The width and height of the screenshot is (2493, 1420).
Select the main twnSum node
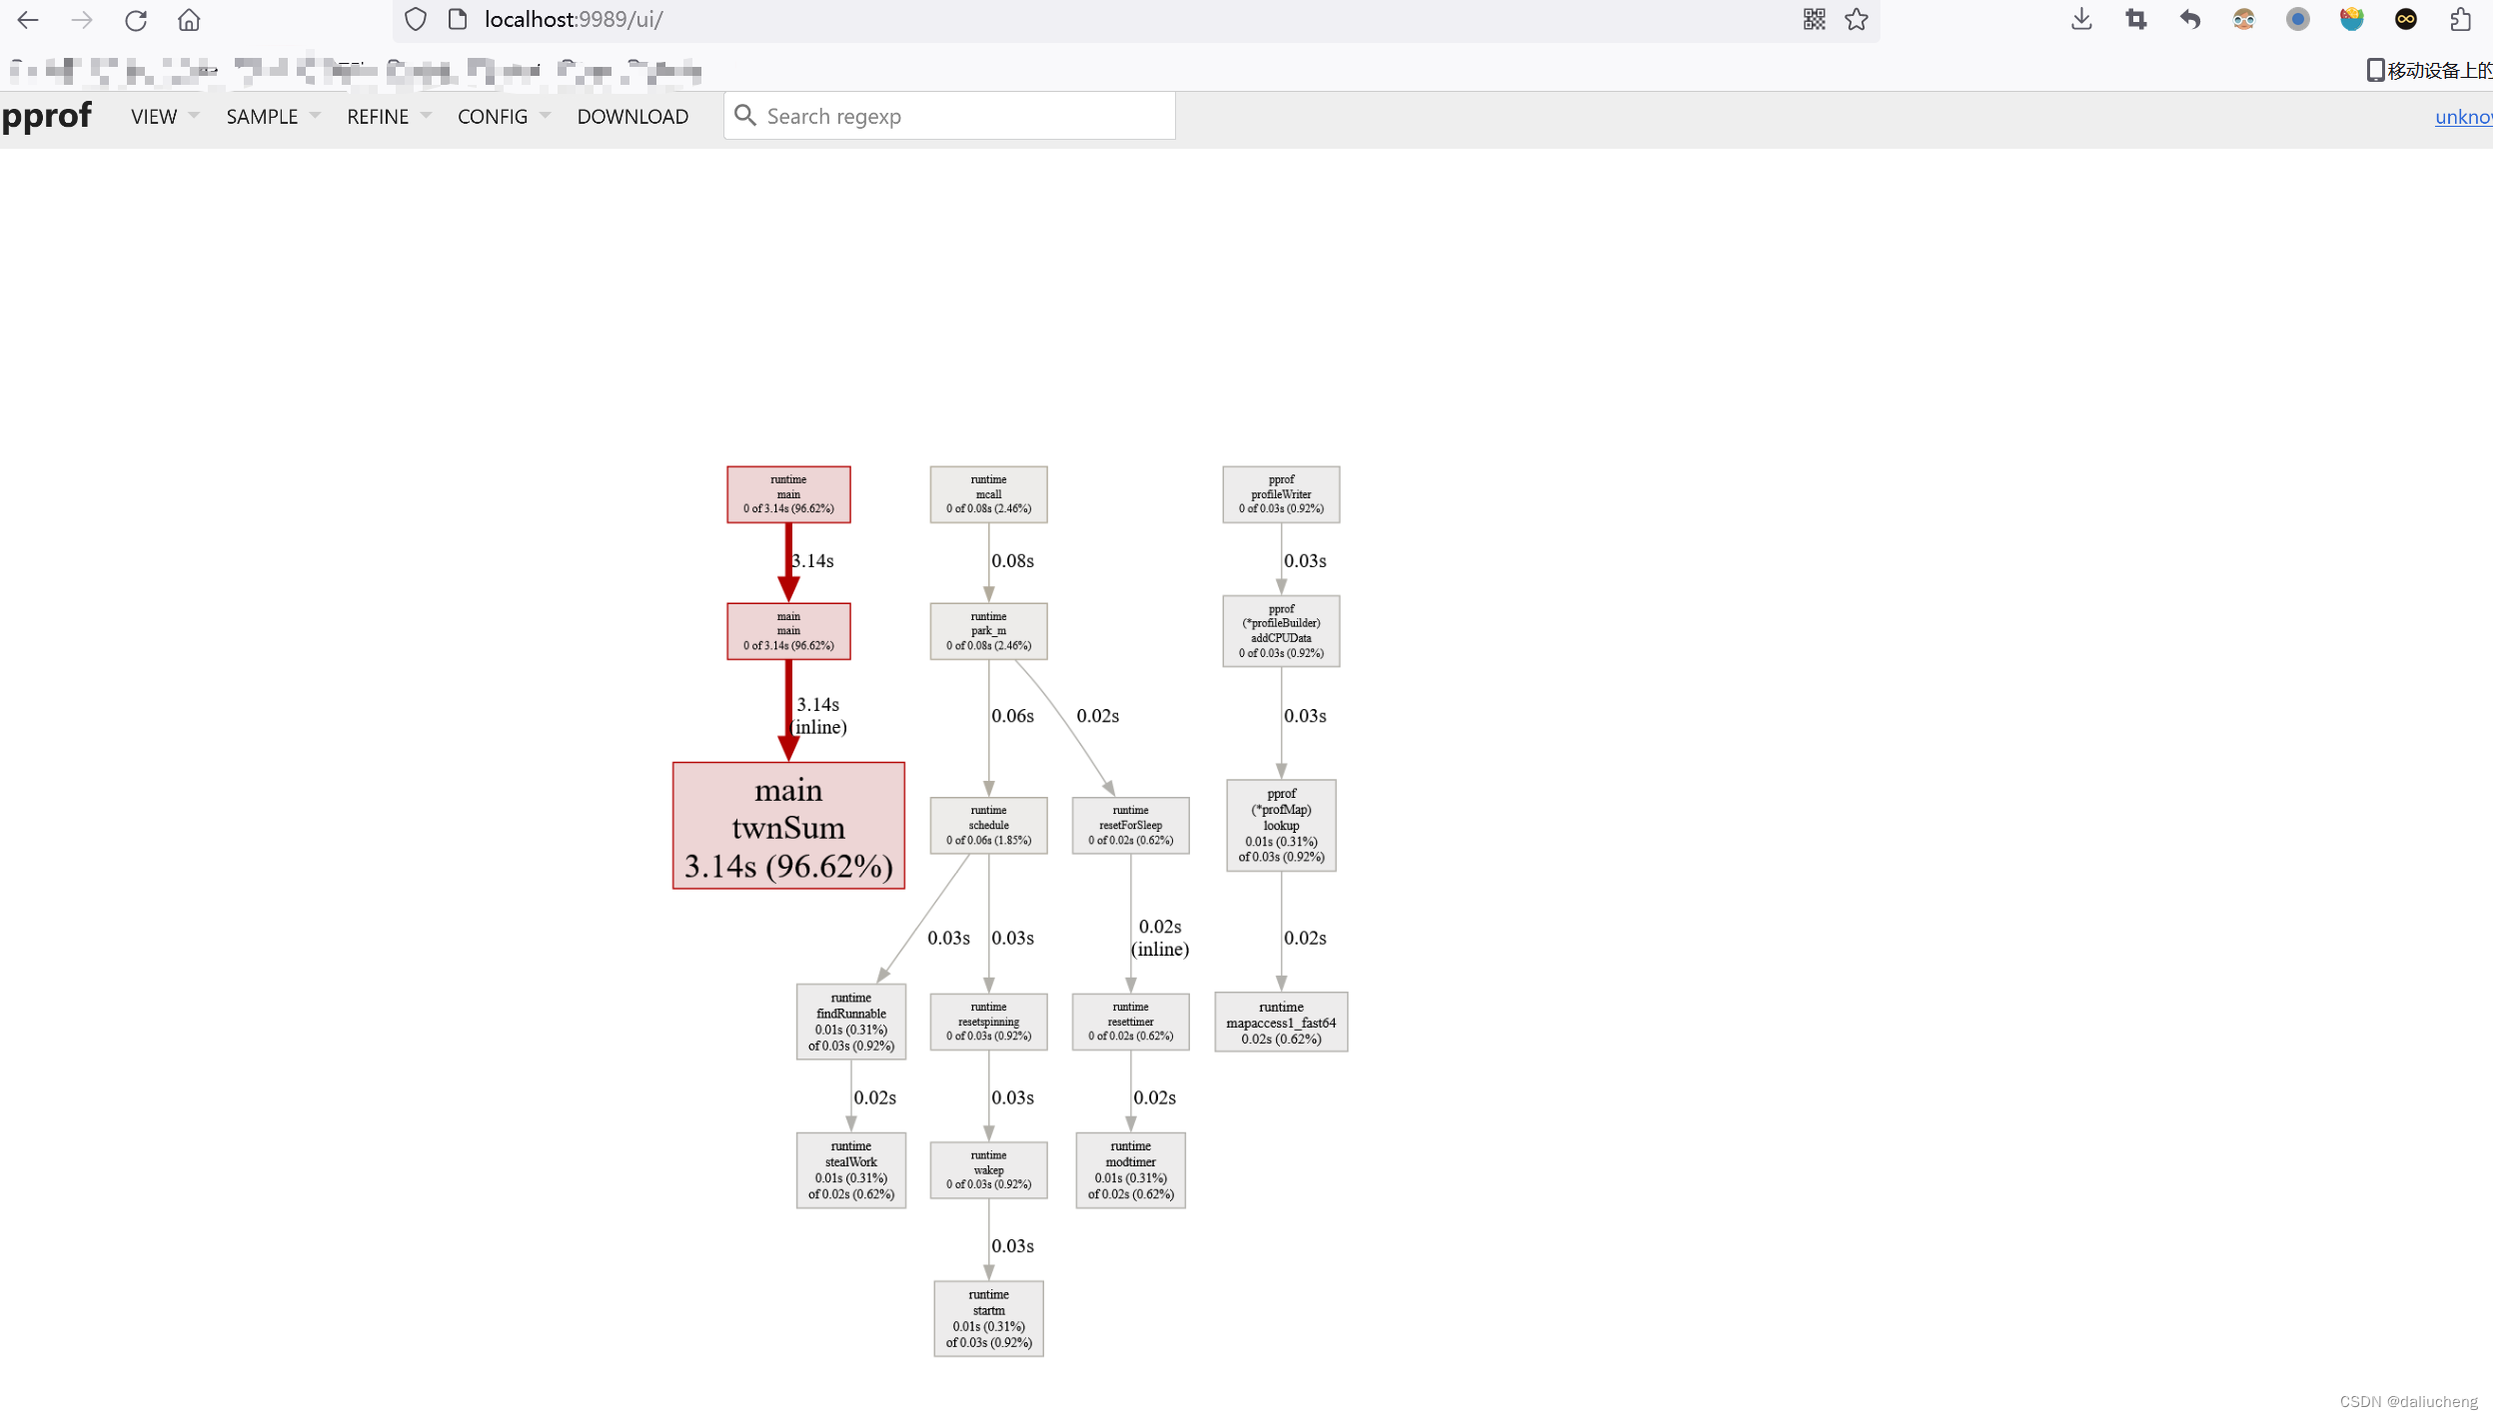point(788,826)
